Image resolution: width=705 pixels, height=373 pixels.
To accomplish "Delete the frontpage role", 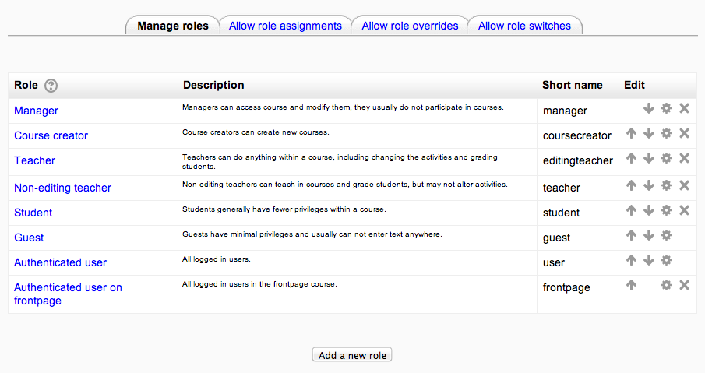I will click(684, 285).
